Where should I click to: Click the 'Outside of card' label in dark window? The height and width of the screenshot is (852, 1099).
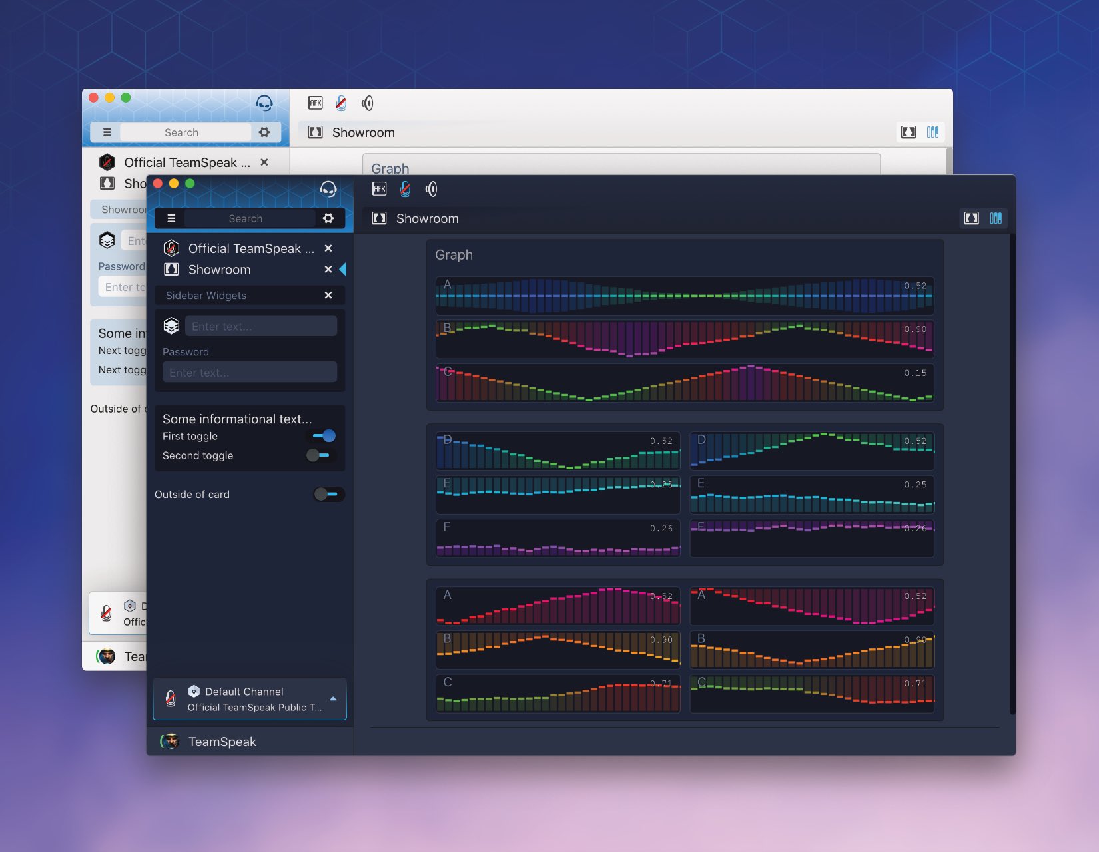192,494
